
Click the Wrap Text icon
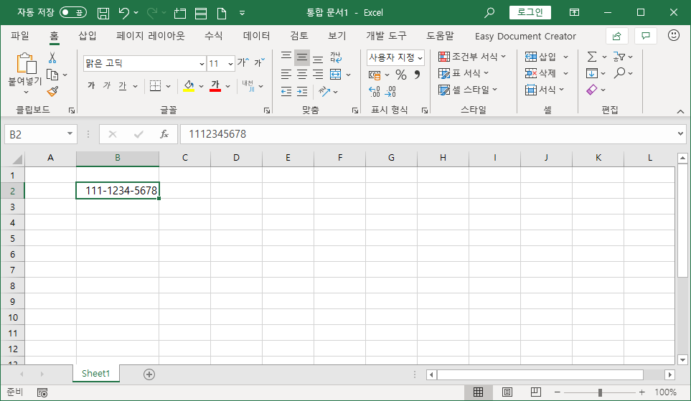click(336, 57)
